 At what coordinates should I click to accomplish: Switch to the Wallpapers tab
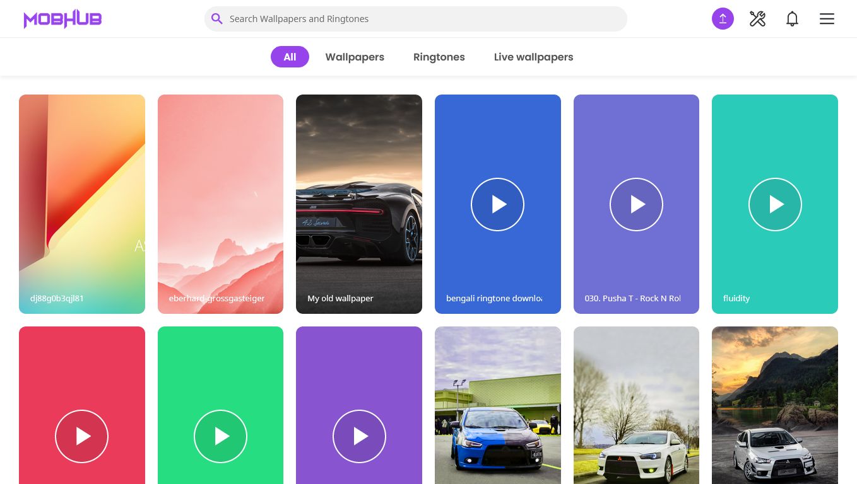(355, 57)
